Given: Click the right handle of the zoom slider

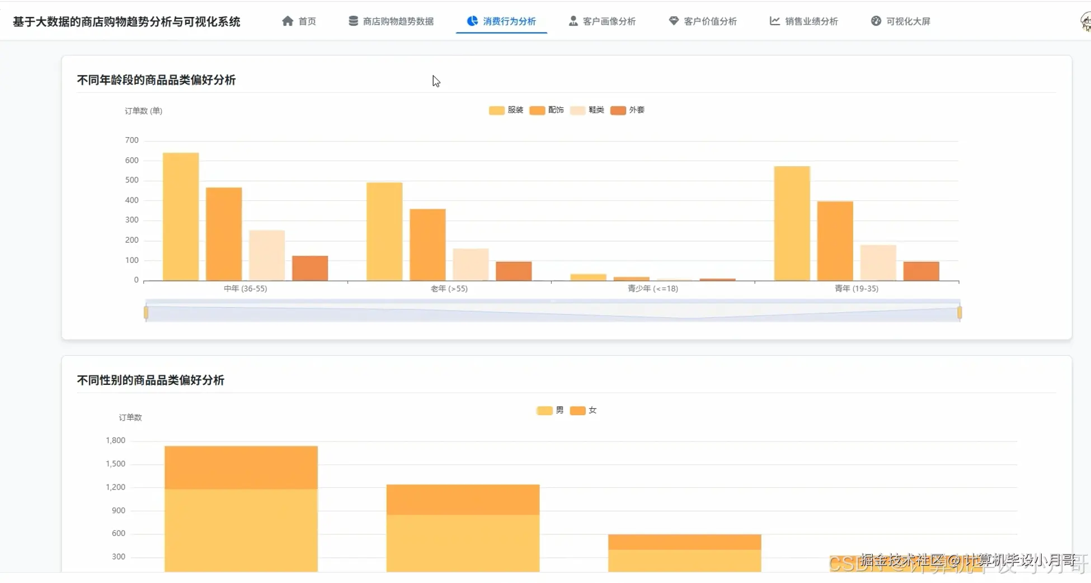Looking at the screenshot, I should (960, 312).
